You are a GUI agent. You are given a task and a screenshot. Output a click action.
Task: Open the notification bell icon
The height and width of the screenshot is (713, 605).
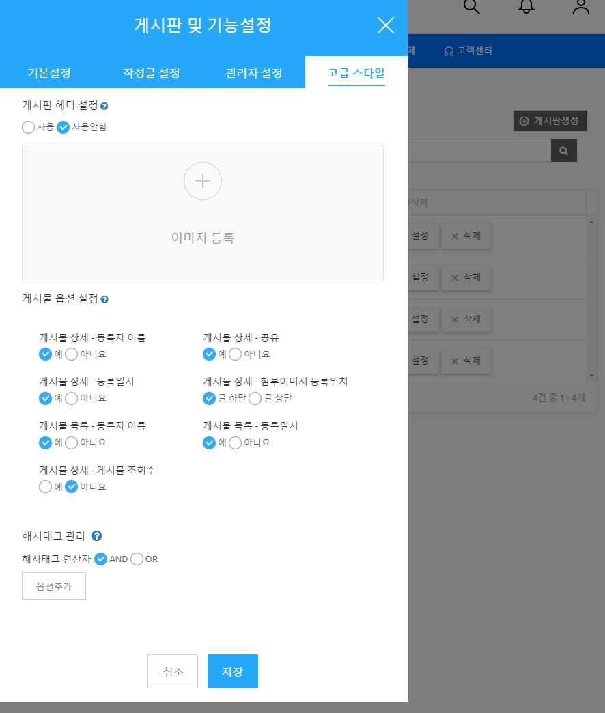coord(526,7)
